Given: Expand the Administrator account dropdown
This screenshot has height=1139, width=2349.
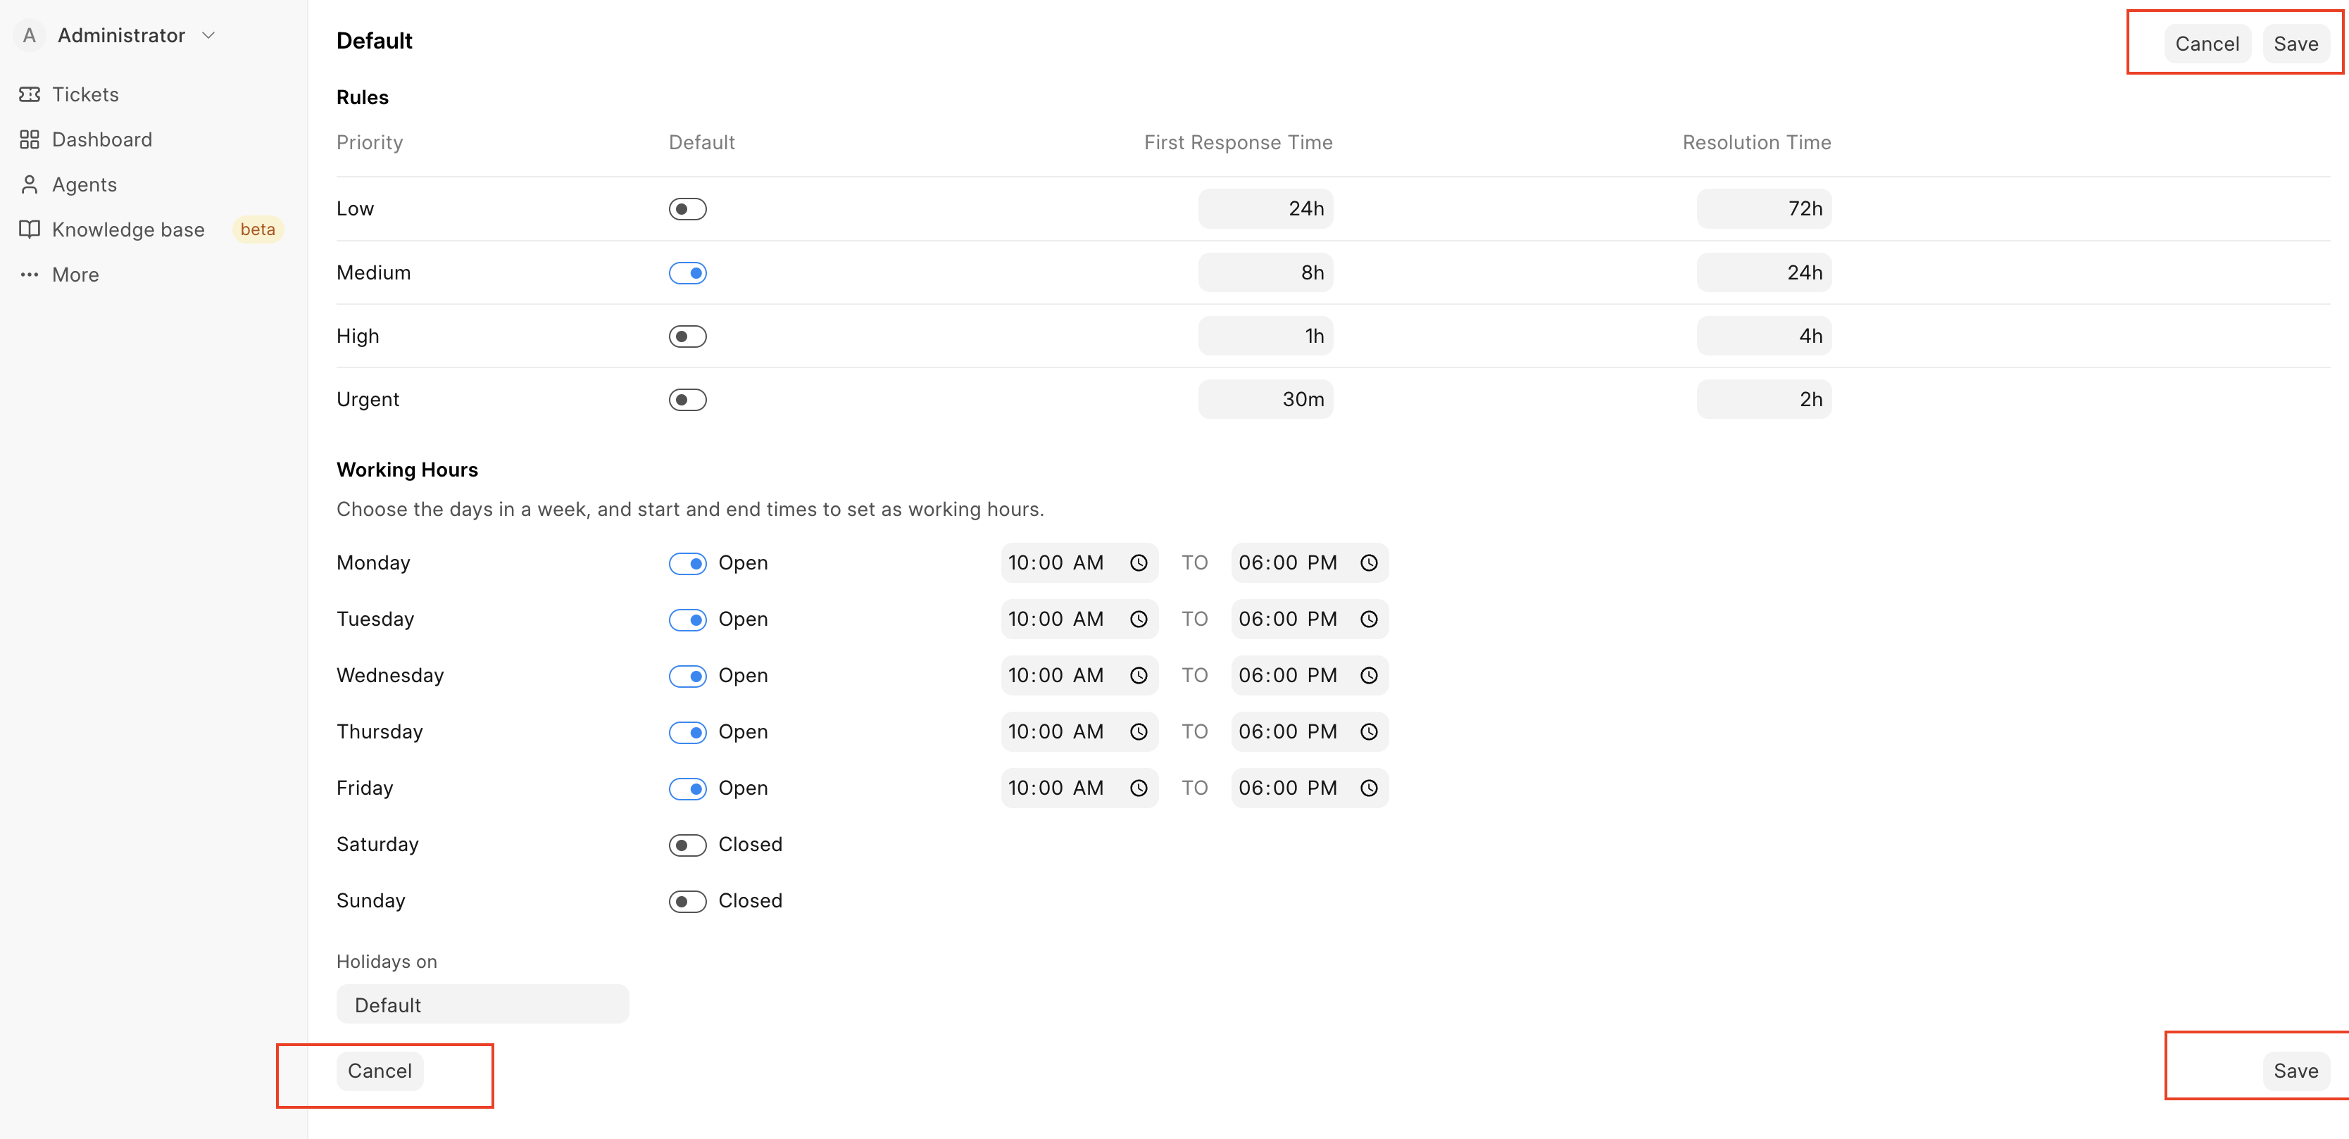Looking at the screenshot, I should pyautogui.click(x=208, y=34).
